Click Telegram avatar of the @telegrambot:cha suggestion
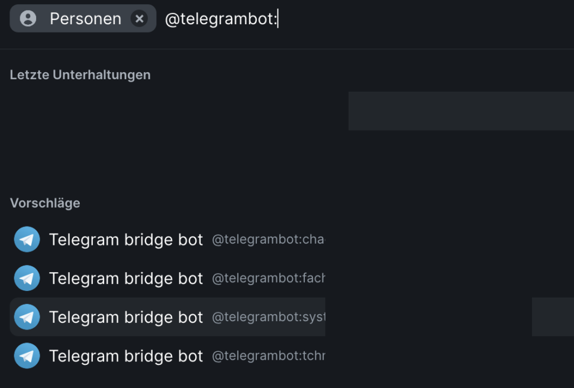 (x=27, y=240)
